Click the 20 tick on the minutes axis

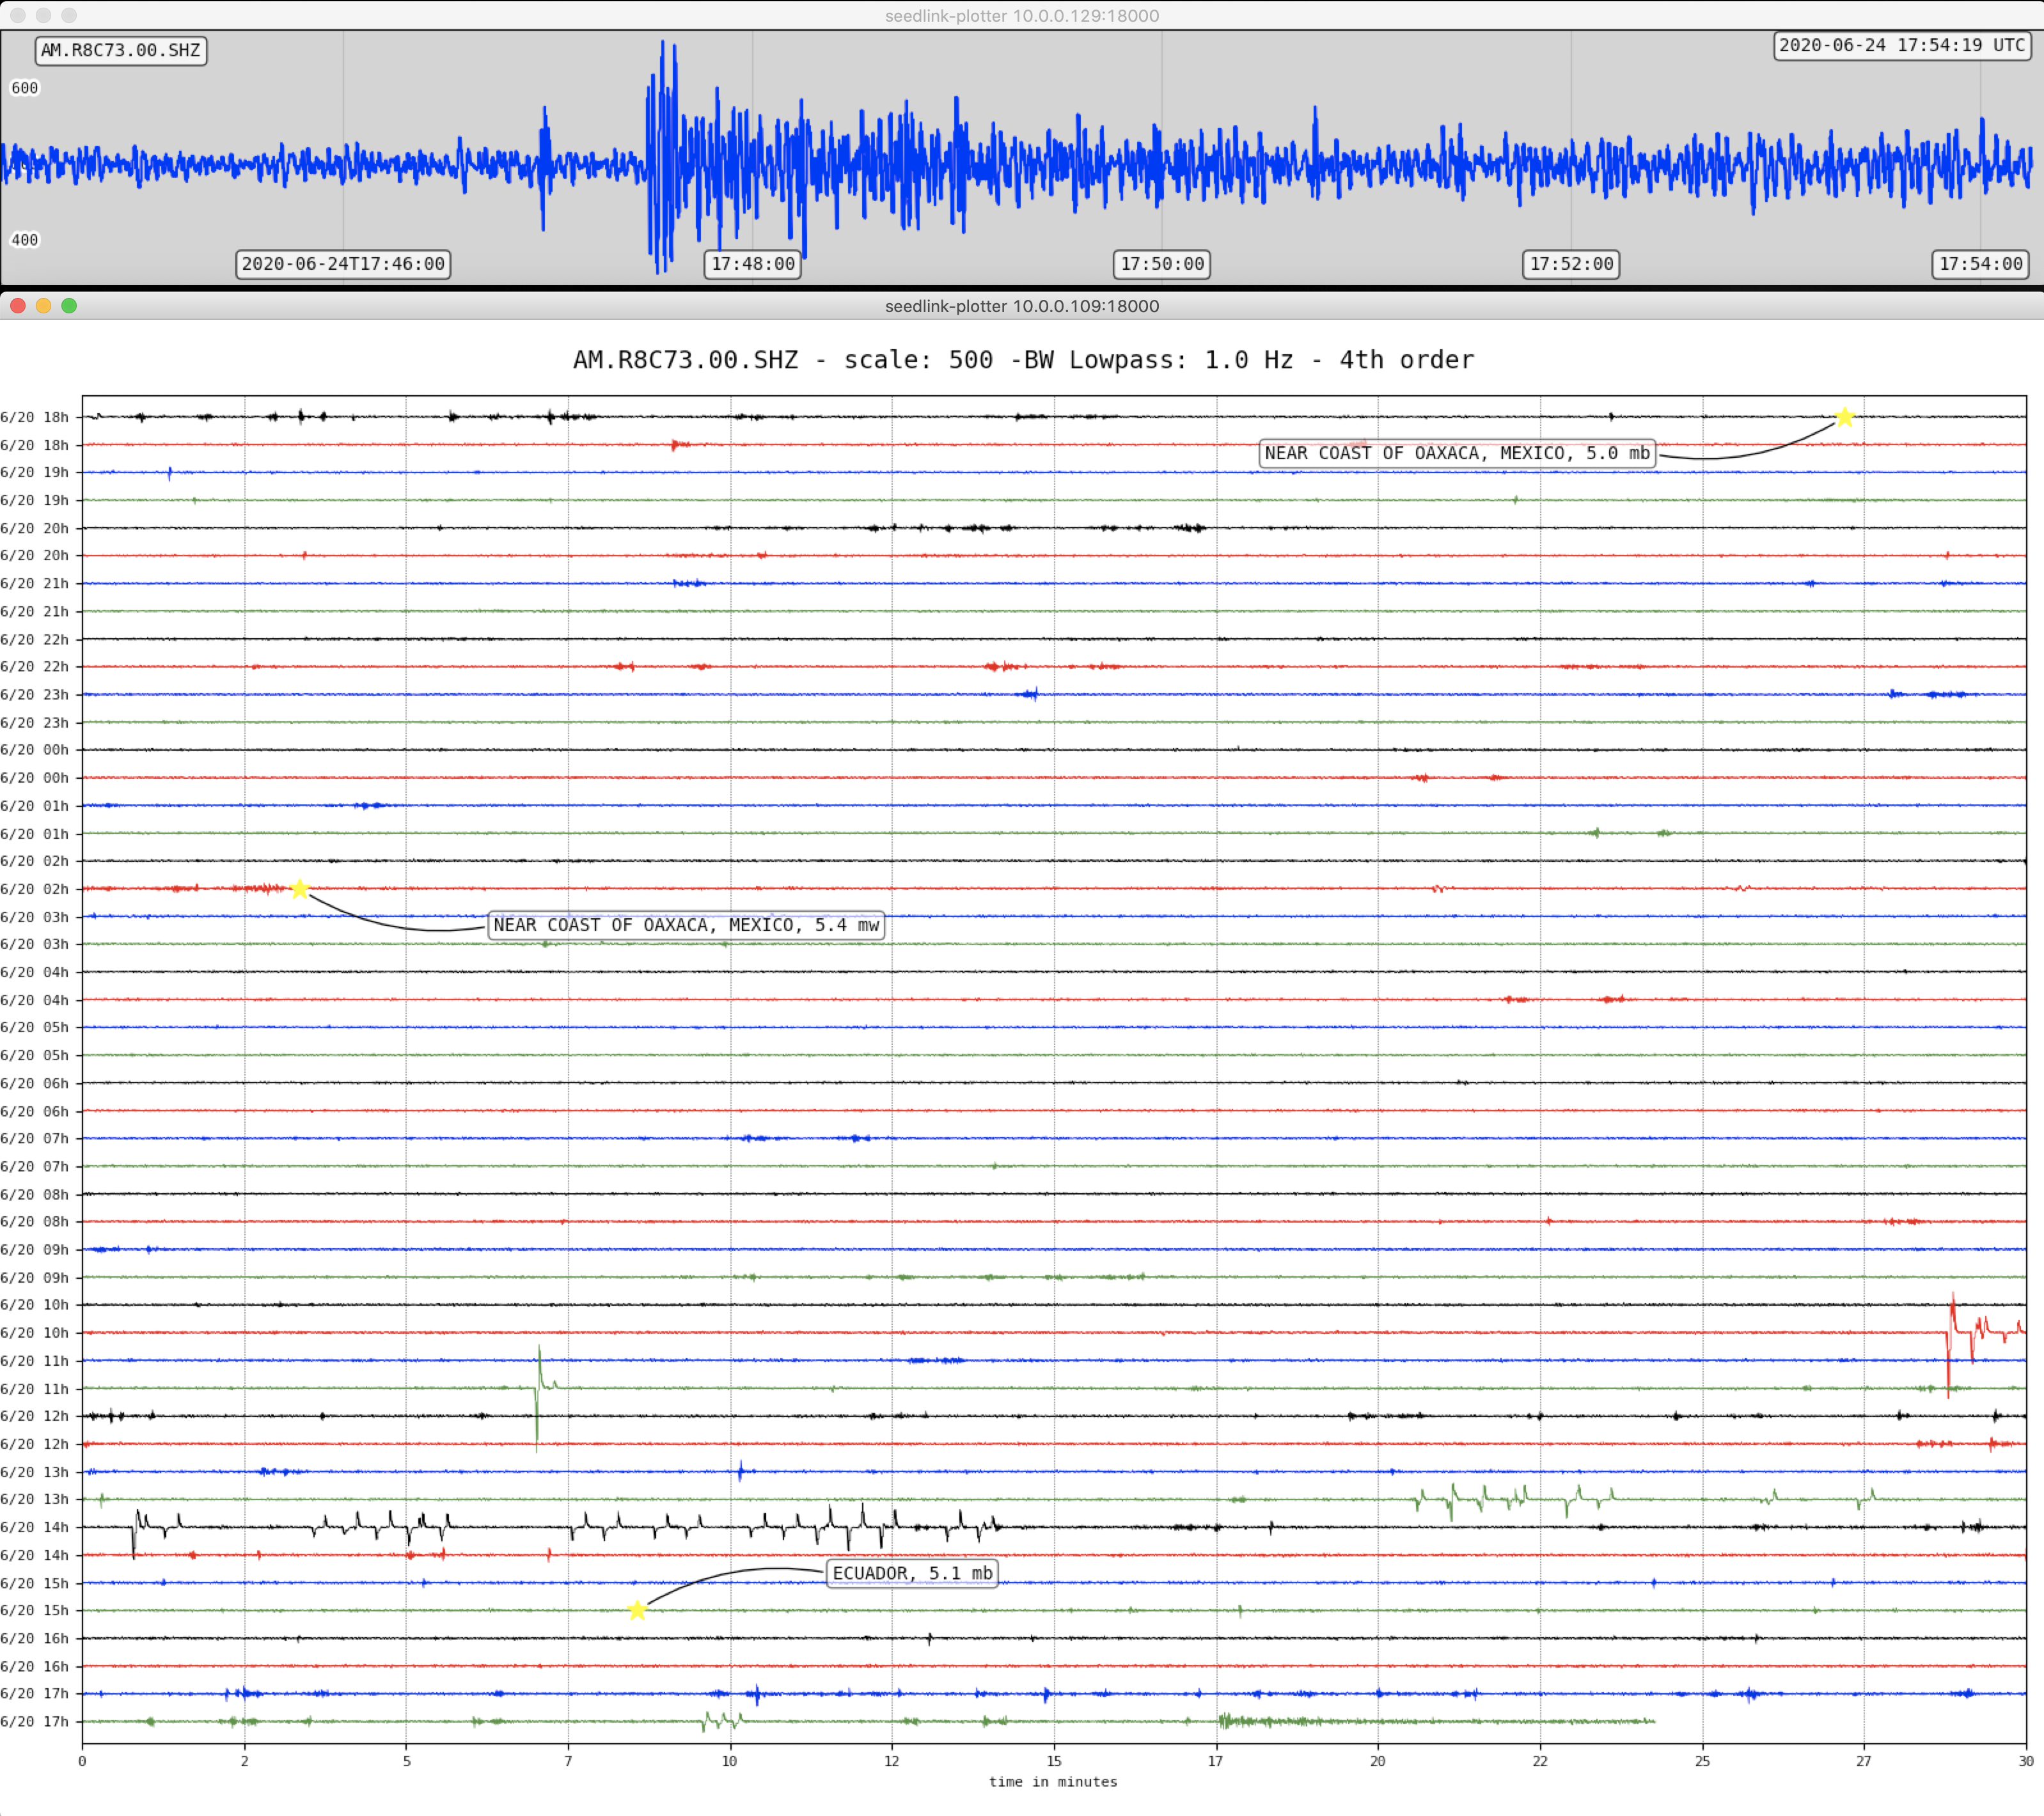[1378, 1761]
